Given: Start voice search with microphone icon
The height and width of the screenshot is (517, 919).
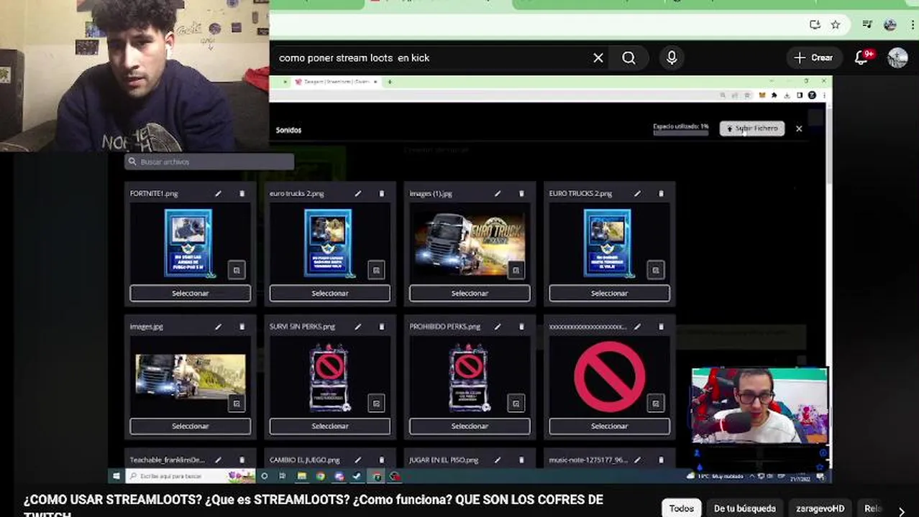Looking at the screenshot, I should coord(672,58).
